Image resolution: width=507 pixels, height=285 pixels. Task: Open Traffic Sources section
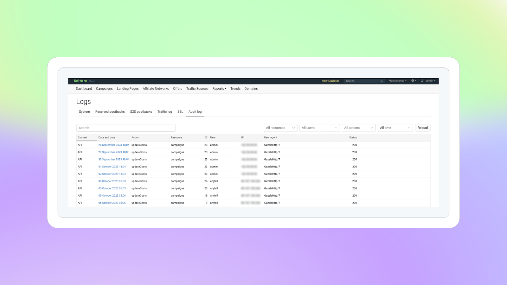tap(197, 89)
